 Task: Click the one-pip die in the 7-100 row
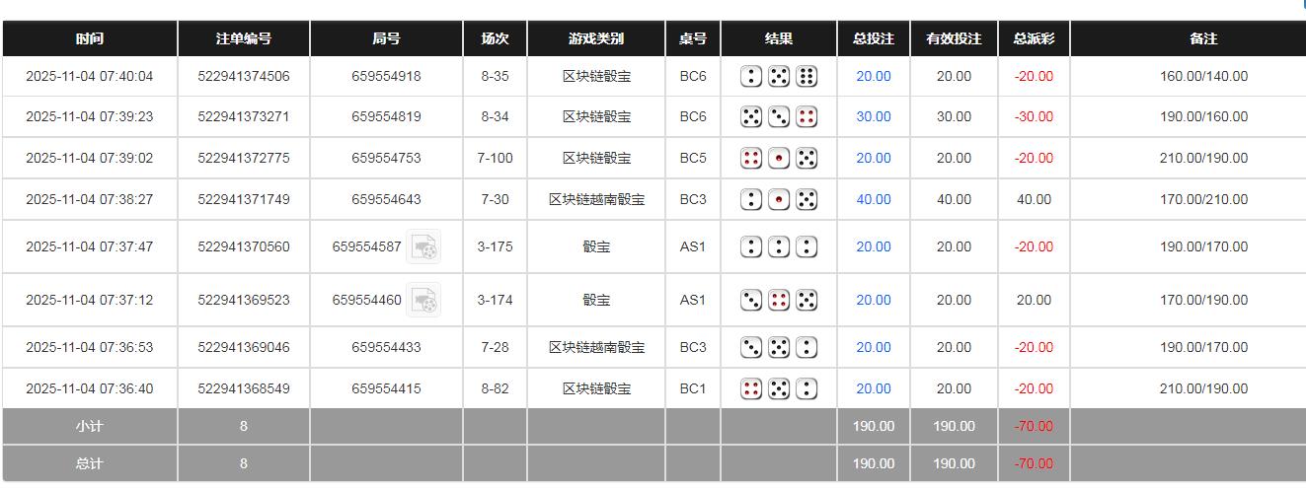pyautogui.click(x=779, y=158)
